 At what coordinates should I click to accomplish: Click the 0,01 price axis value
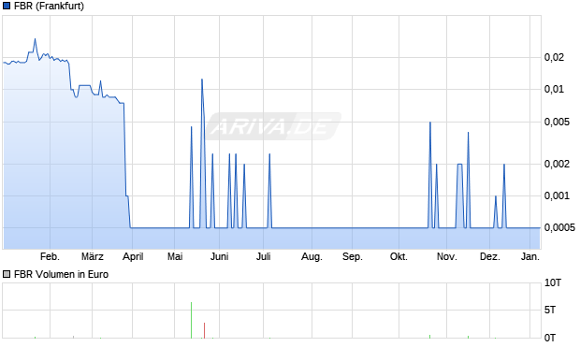pos(554,89)
